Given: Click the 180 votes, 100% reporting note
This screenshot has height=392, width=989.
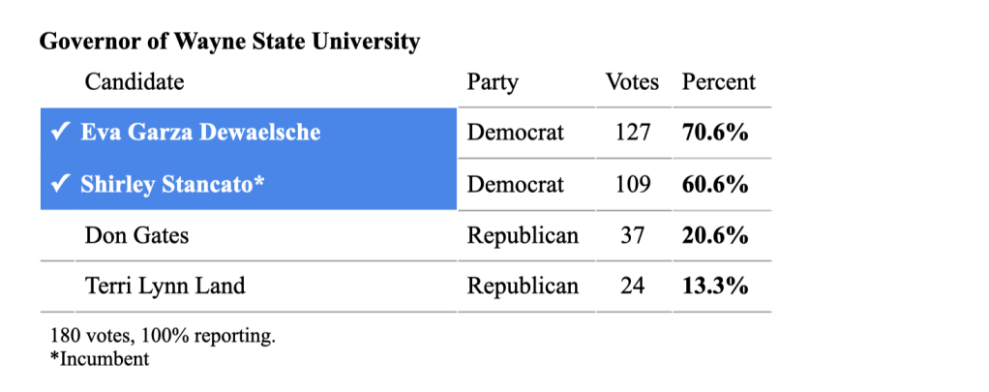Looking at the screenshot, I should pyautogui.click(x=163, y=338).
